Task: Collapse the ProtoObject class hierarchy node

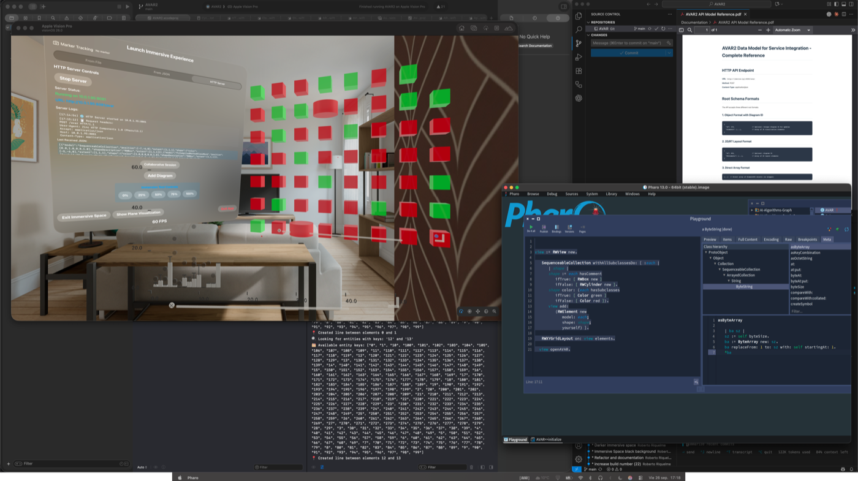Action: (x=707, y=252)
